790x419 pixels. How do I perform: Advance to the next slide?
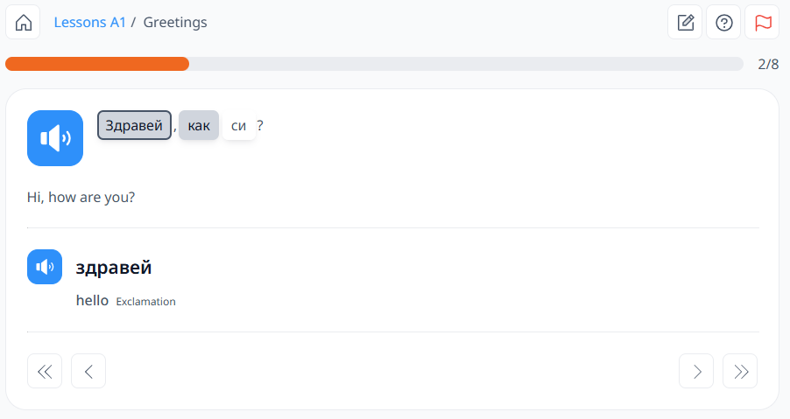point(696,371)
